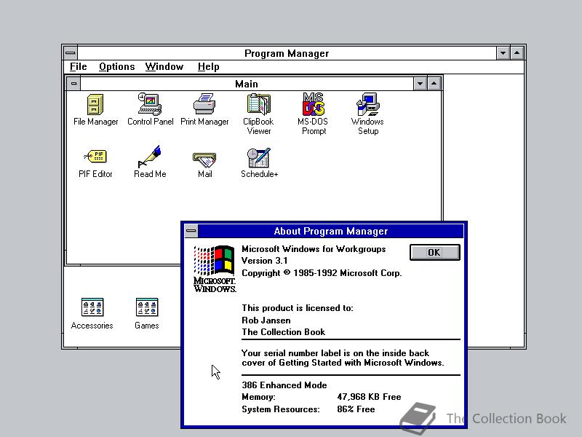The height and width of the screenshot is (437, 582).
Task: Open the Options menu
Action: [x=117, y=66]
